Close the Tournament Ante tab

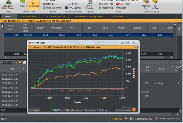point(40,16)
